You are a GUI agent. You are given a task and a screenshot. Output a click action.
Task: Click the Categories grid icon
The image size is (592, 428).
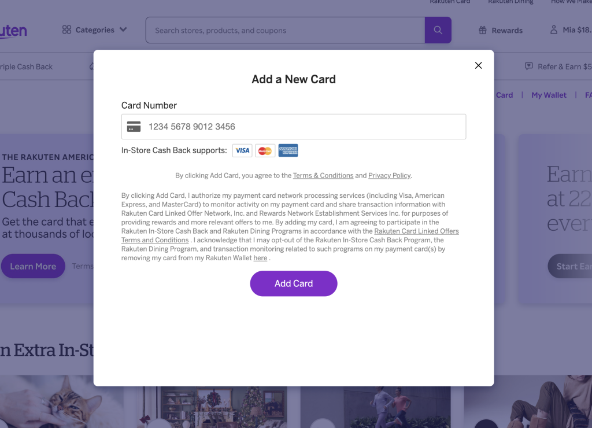coord(66,30)
